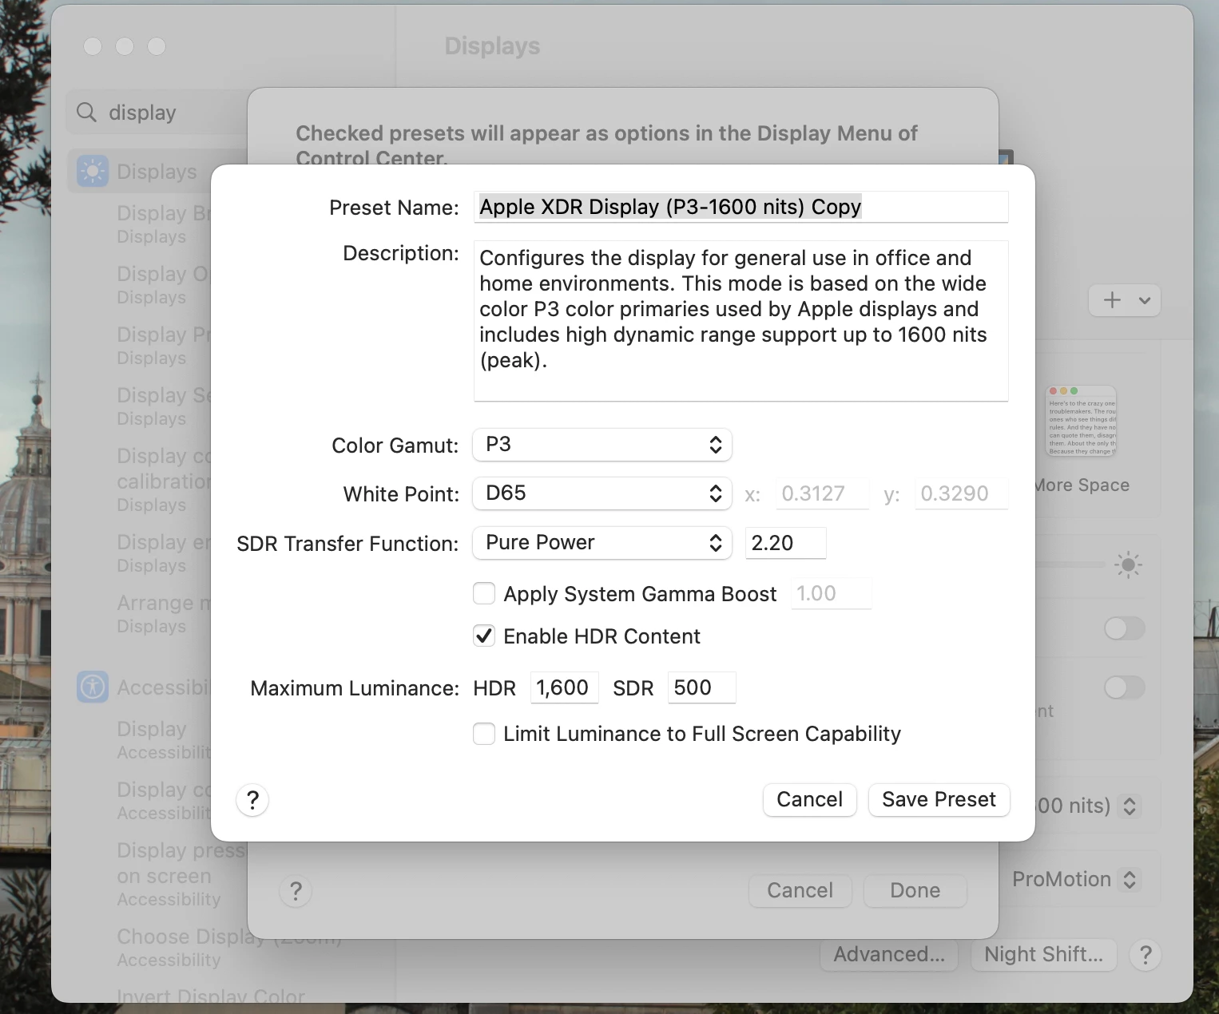Click Done in the presets sheet

(915, 891)
